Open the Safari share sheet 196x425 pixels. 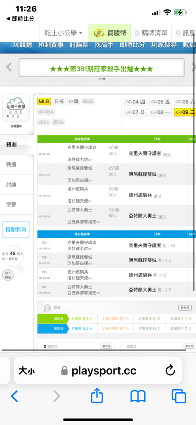tap(97, 396)
